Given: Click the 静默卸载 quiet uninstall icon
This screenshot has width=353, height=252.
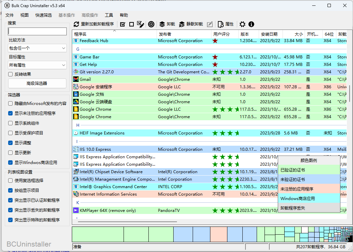Looking at the screenshot, I should pyautogui.click(x=182, y=24).
